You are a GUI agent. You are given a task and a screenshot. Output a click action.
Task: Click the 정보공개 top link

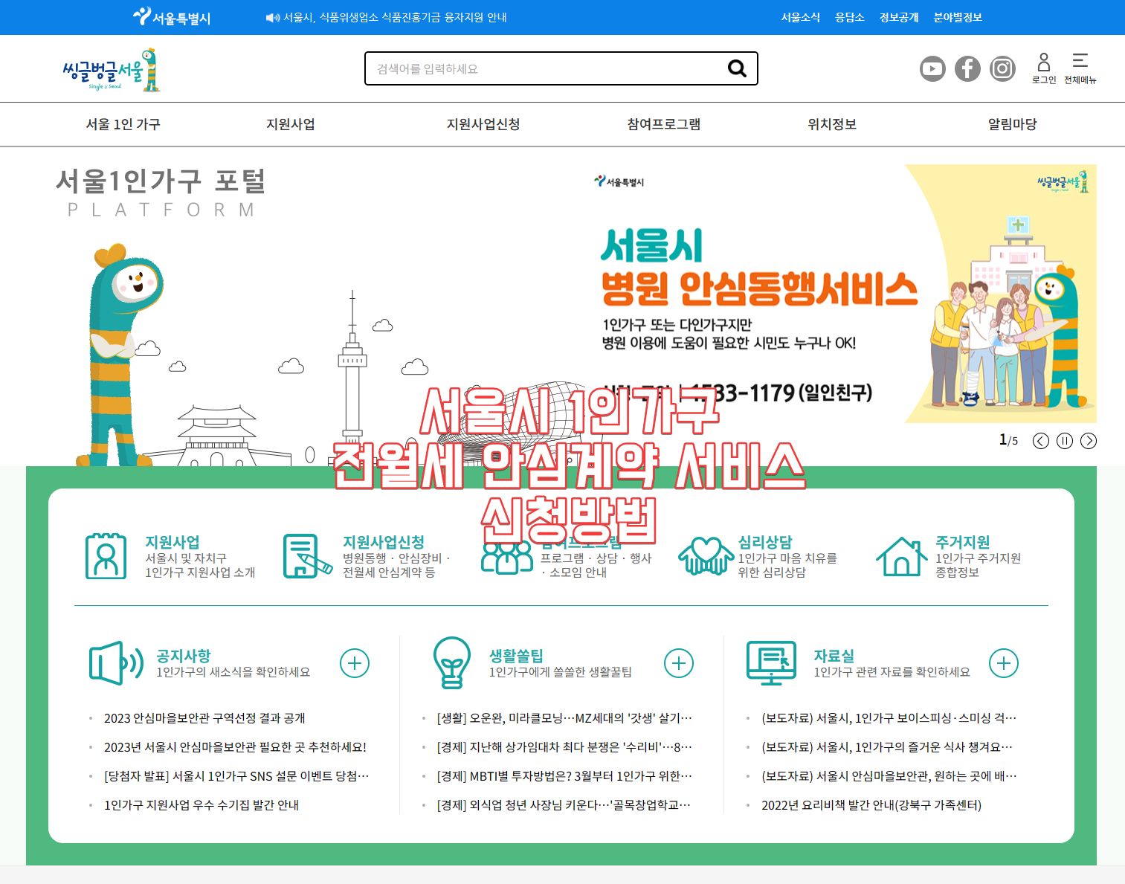899,17
